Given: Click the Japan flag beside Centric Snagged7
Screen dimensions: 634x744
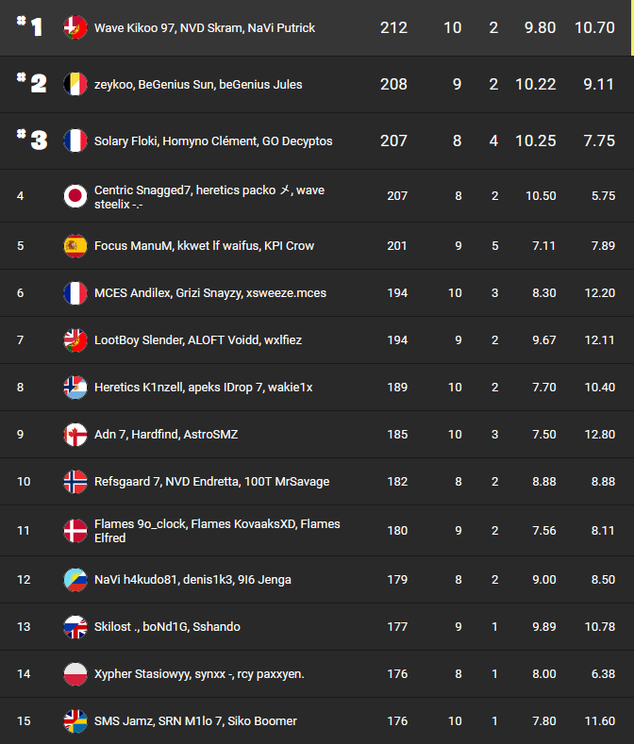Looking at the screenshot, I should pyautogui.click(x=75, y=196).
